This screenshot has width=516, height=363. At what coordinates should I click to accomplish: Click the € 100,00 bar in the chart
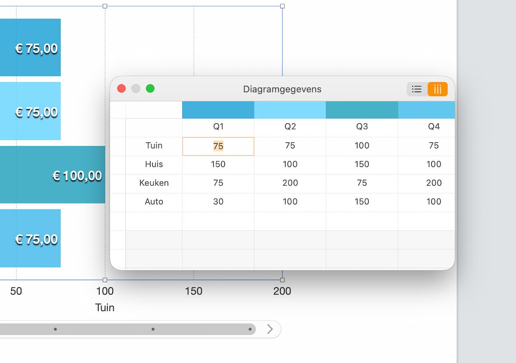pyautogui.click(x=52, y=175)
